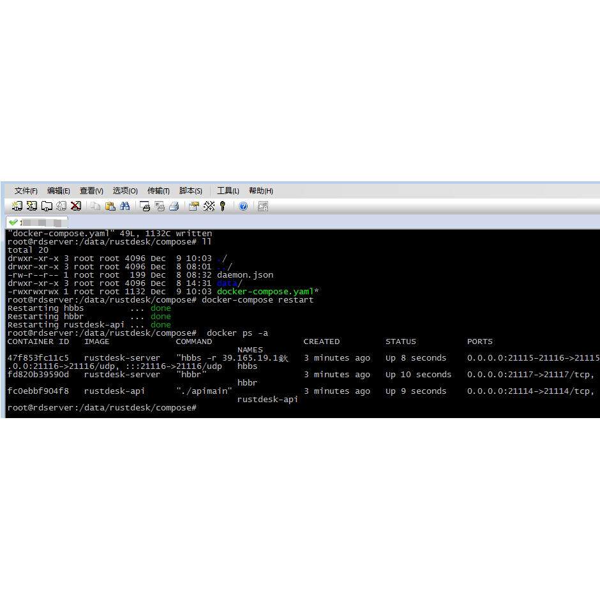The image size is (600, 600).
Task: Click the 'PORTS' column header
Action: 480,341
